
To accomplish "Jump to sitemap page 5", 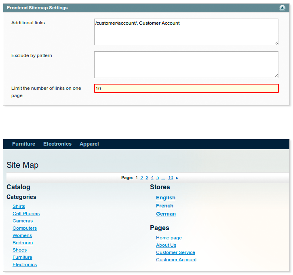I will (x=158, y=178).
